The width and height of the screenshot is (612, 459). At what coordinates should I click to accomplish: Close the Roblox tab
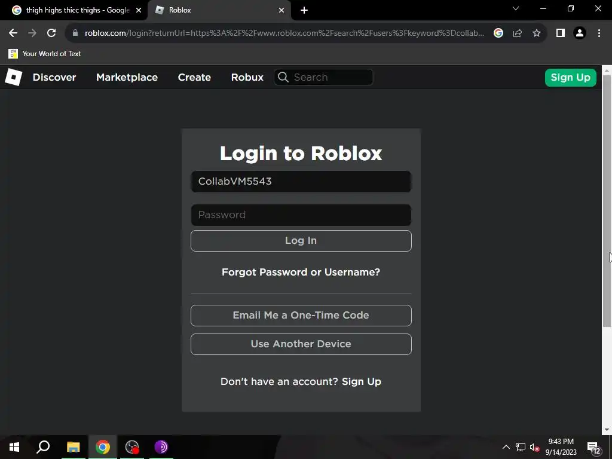point(281,11)
